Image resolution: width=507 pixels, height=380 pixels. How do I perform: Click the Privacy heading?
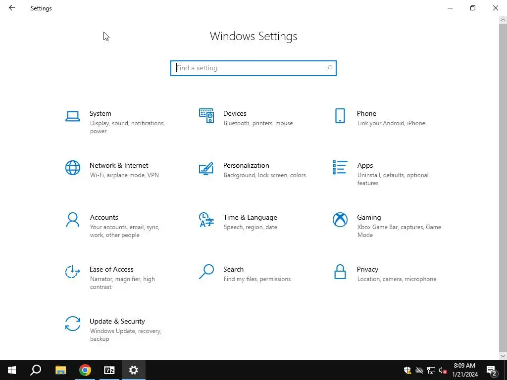(367, 270)
